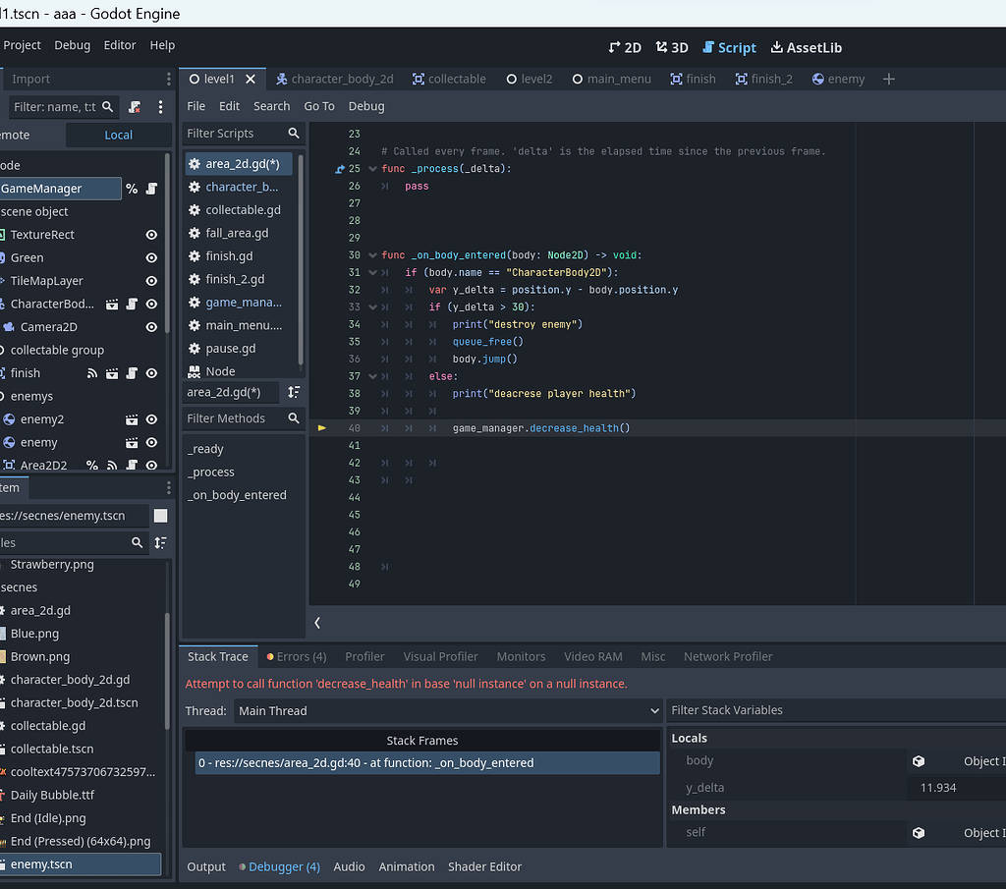This screenshot has width=1006, height=889.
Task: Hide the TextureRect node
Action: pyautogui.click(x=151, y=234)
